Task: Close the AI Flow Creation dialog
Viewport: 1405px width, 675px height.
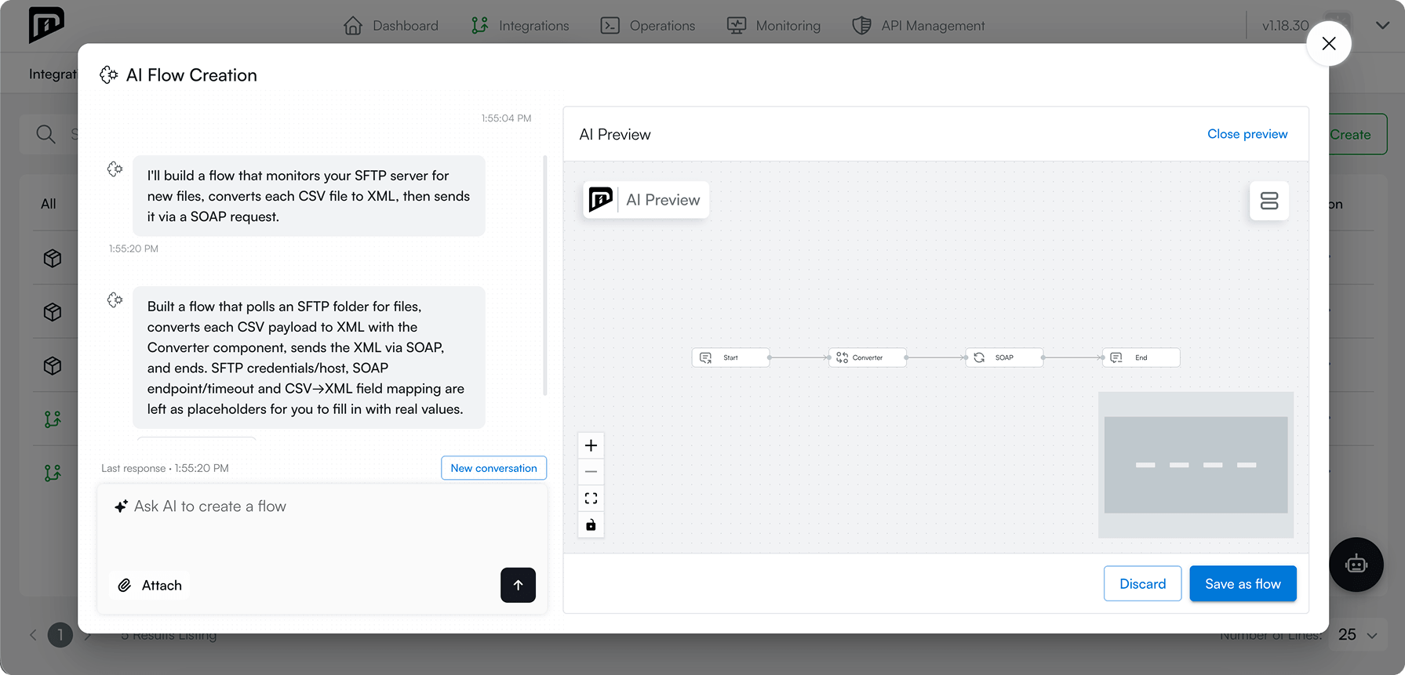Action: [1328, 43]
